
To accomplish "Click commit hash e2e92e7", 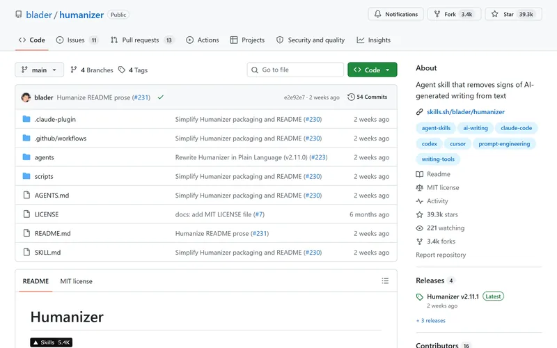I will point(294,97).
